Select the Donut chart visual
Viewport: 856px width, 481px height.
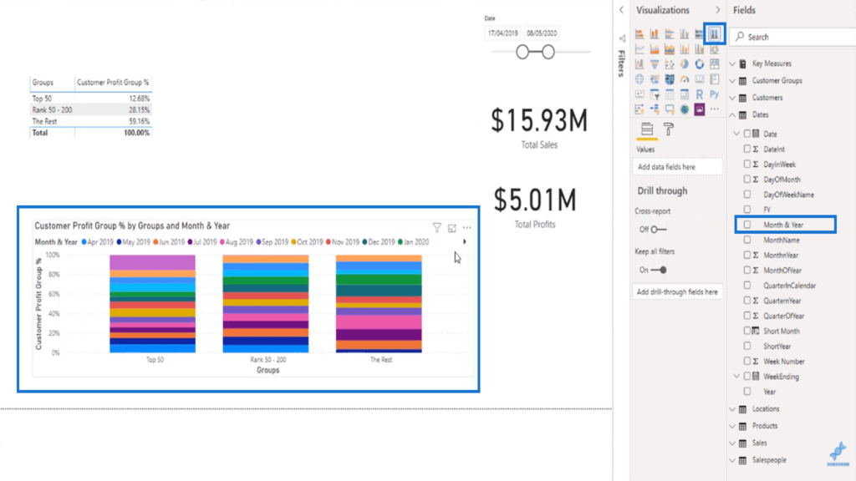point(700,64)
